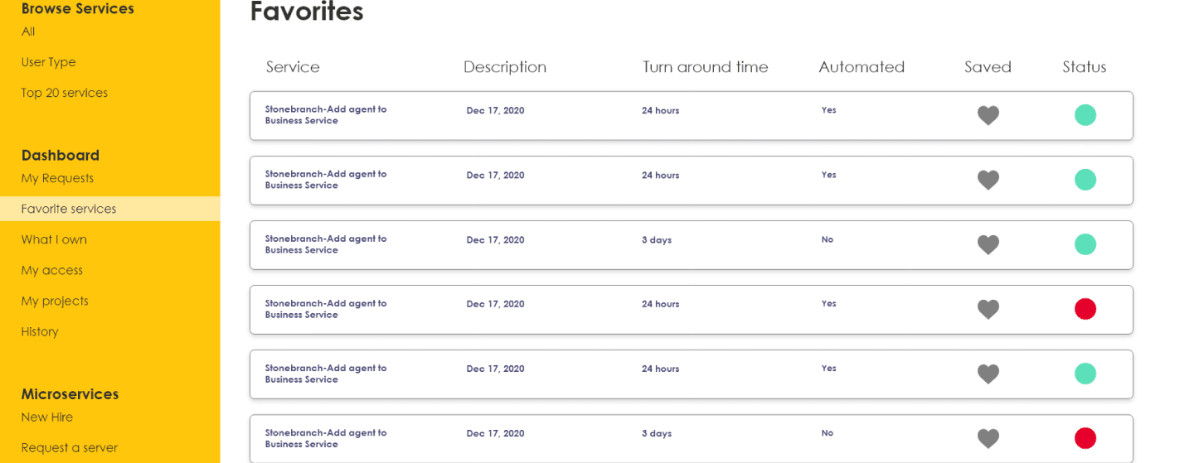Toggle saved heart in fifth service row
This screenshot has width=1199, height=463.
click(x=988, y=374)
